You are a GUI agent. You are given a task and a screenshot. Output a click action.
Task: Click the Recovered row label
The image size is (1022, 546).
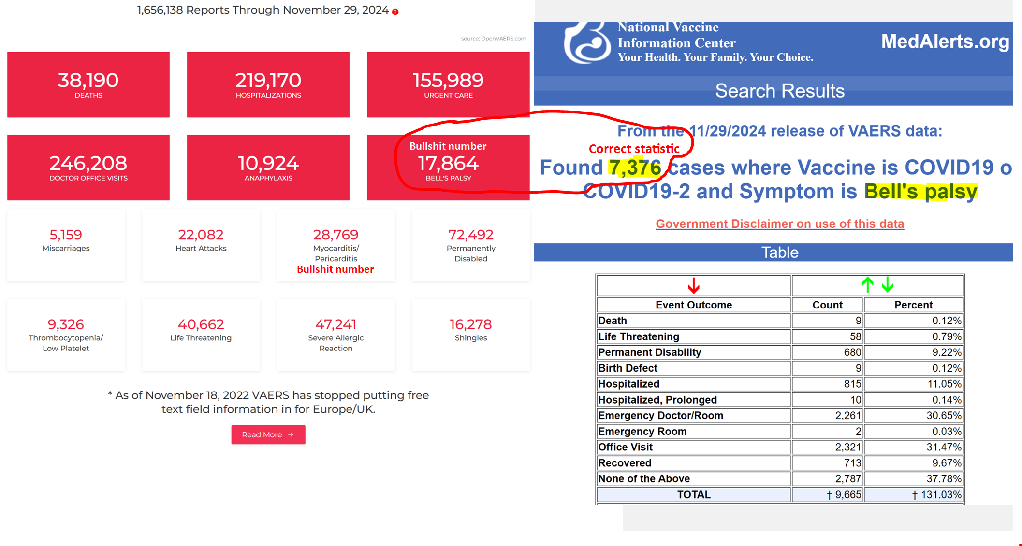coord(625,463)
